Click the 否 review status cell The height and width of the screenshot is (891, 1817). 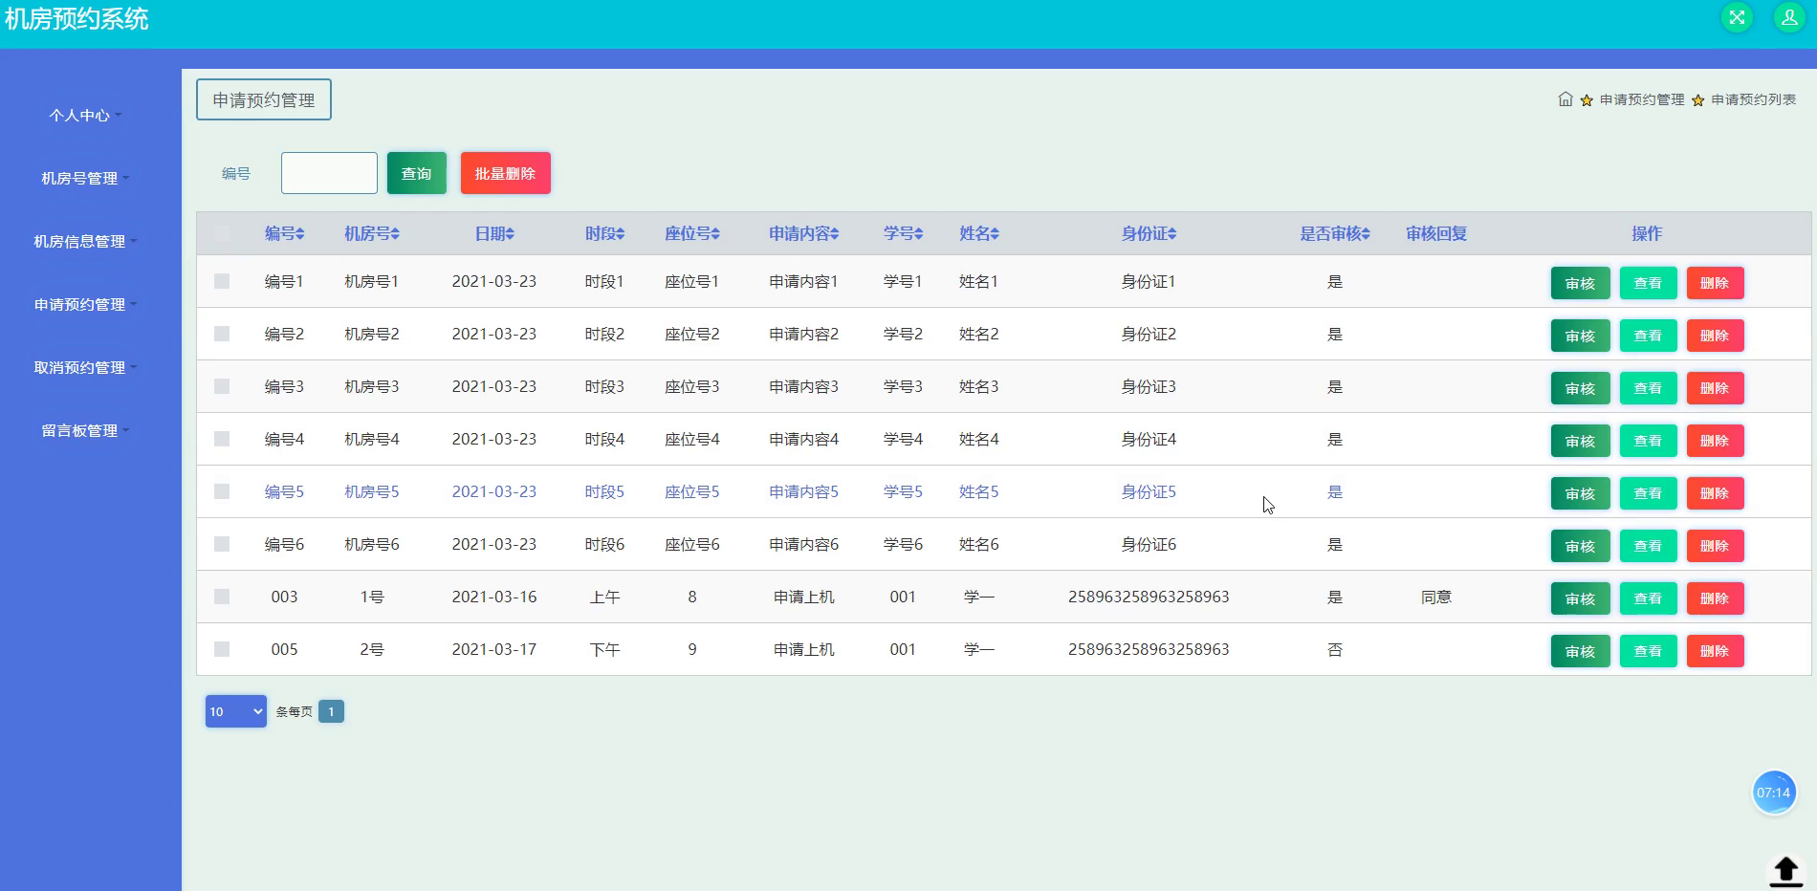[x=1335, y=649]
